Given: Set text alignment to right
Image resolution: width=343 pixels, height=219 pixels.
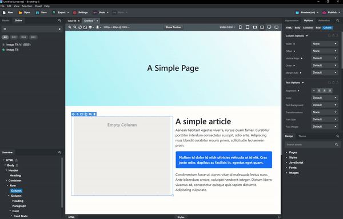Looking at the screenshot, I should tap(330, 91).
